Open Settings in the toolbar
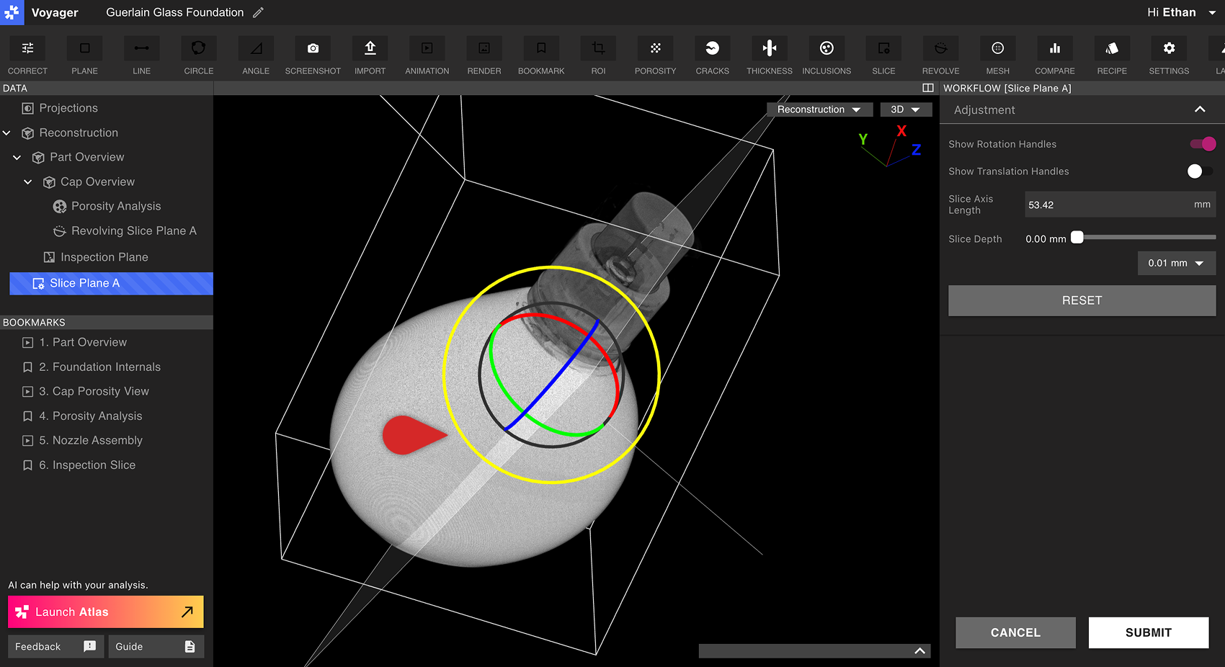 click(x=1169, y=56)
